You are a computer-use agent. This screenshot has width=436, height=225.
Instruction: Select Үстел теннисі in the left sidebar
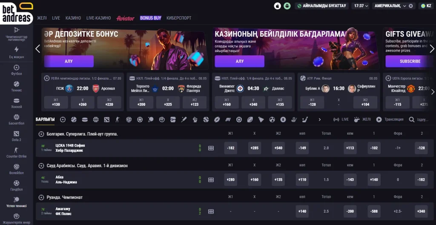click(x=17, y=202)
